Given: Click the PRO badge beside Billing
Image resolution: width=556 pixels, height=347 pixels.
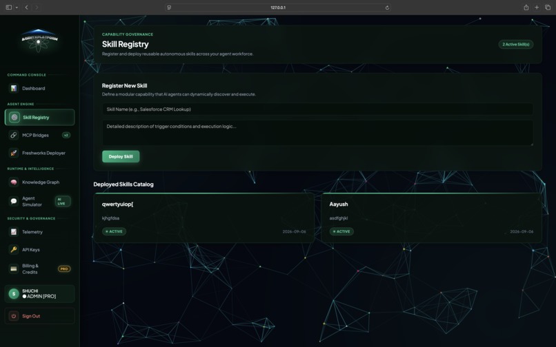Looking at the screenshot, I should (x=64, y=269).
